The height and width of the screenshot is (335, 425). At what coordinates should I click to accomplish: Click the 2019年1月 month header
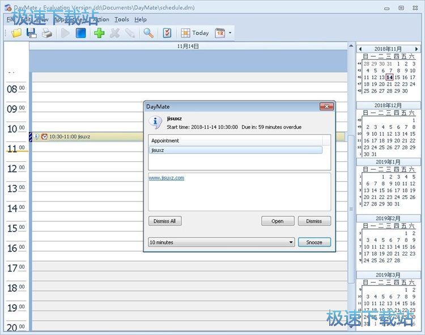(x=388, y=162)
